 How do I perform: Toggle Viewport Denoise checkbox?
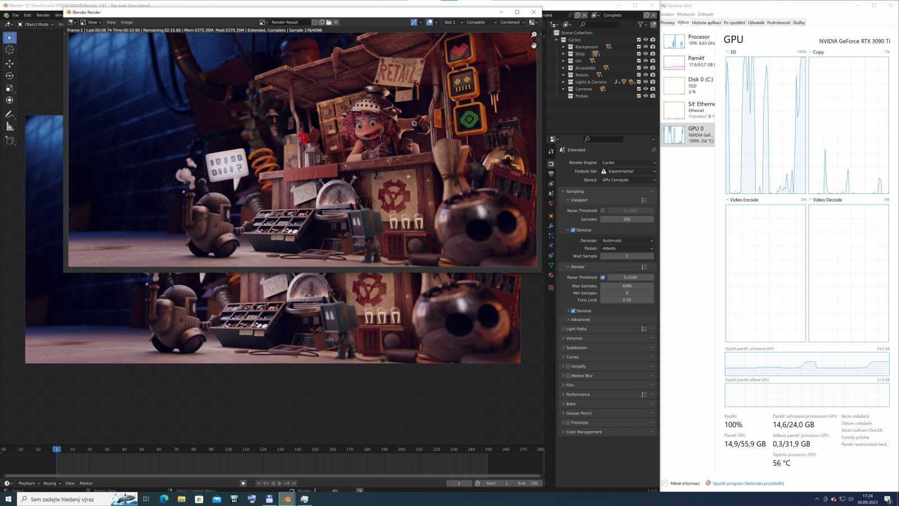pyautogui.click(x=573, y=230)
